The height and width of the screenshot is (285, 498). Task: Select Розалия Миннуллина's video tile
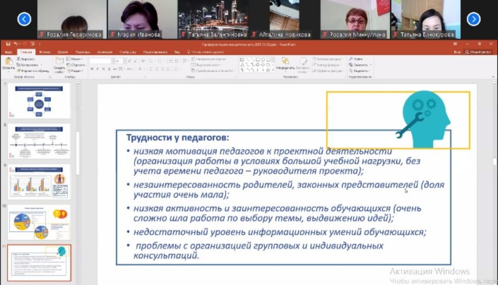(x=355, y=19)
